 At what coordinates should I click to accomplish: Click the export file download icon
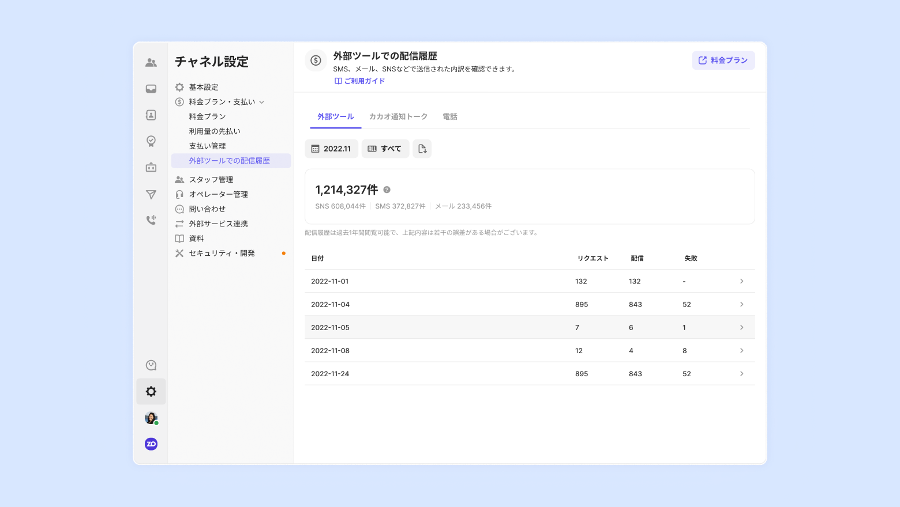[x=422, y=149]
